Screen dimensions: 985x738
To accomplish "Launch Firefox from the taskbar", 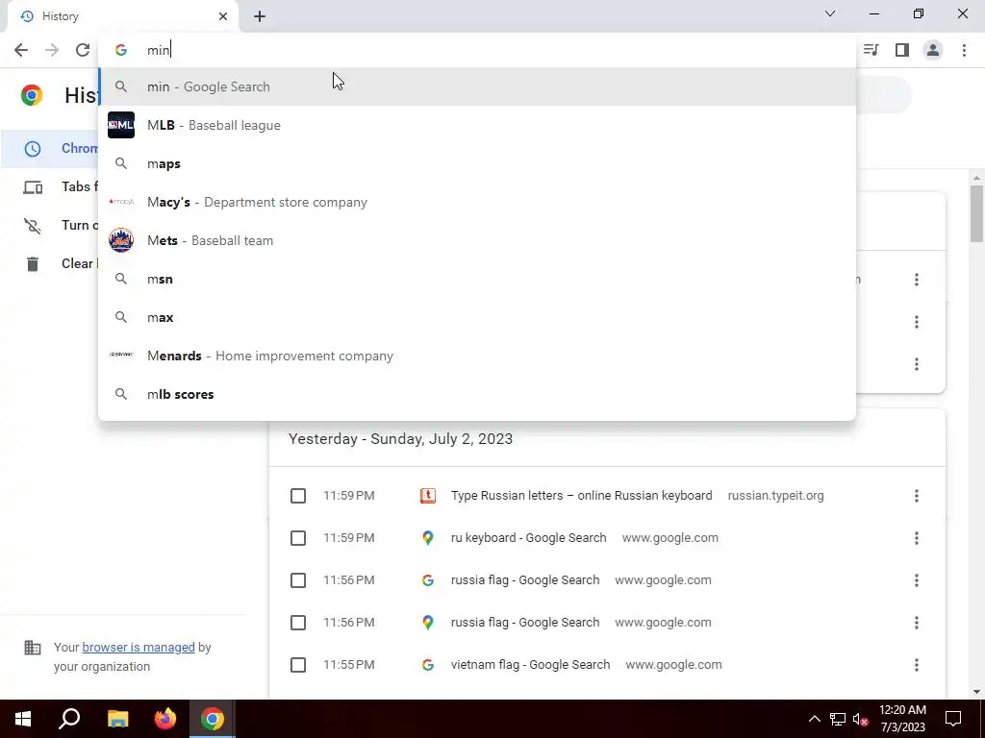I will [165, 719].
